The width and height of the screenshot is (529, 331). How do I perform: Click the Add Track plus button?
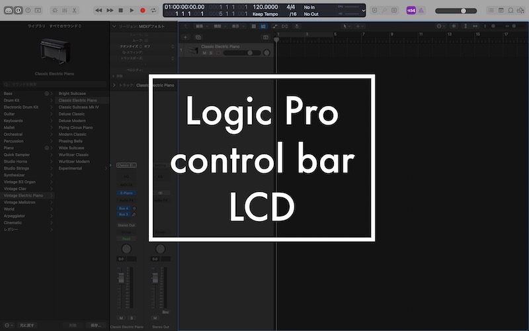coord(185,37)
